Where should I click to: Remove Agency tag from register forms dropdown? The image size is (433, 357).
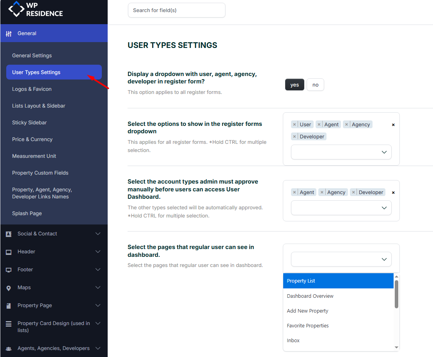tap(346, 125)
